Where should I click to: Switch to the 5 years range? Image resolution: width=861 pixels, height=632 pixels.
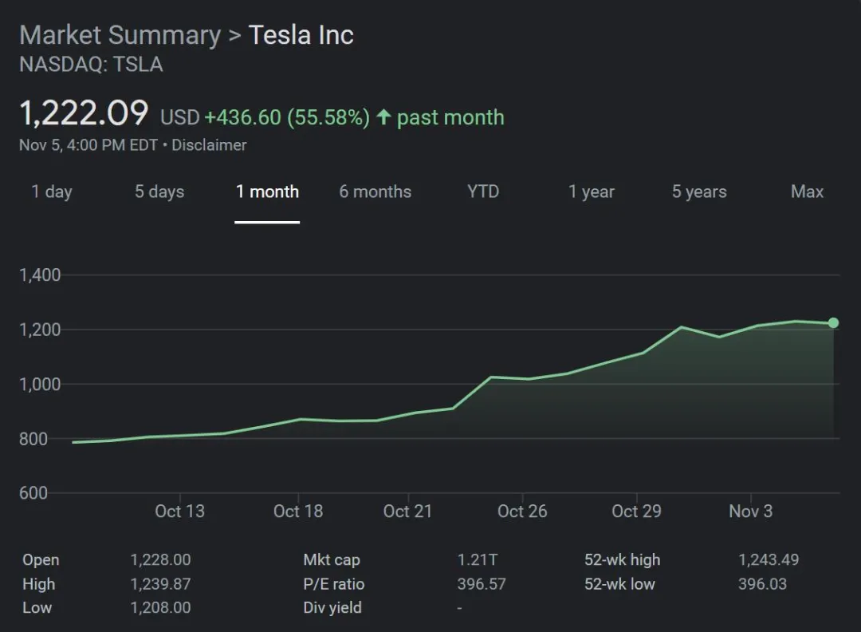(x=699, y=192)
